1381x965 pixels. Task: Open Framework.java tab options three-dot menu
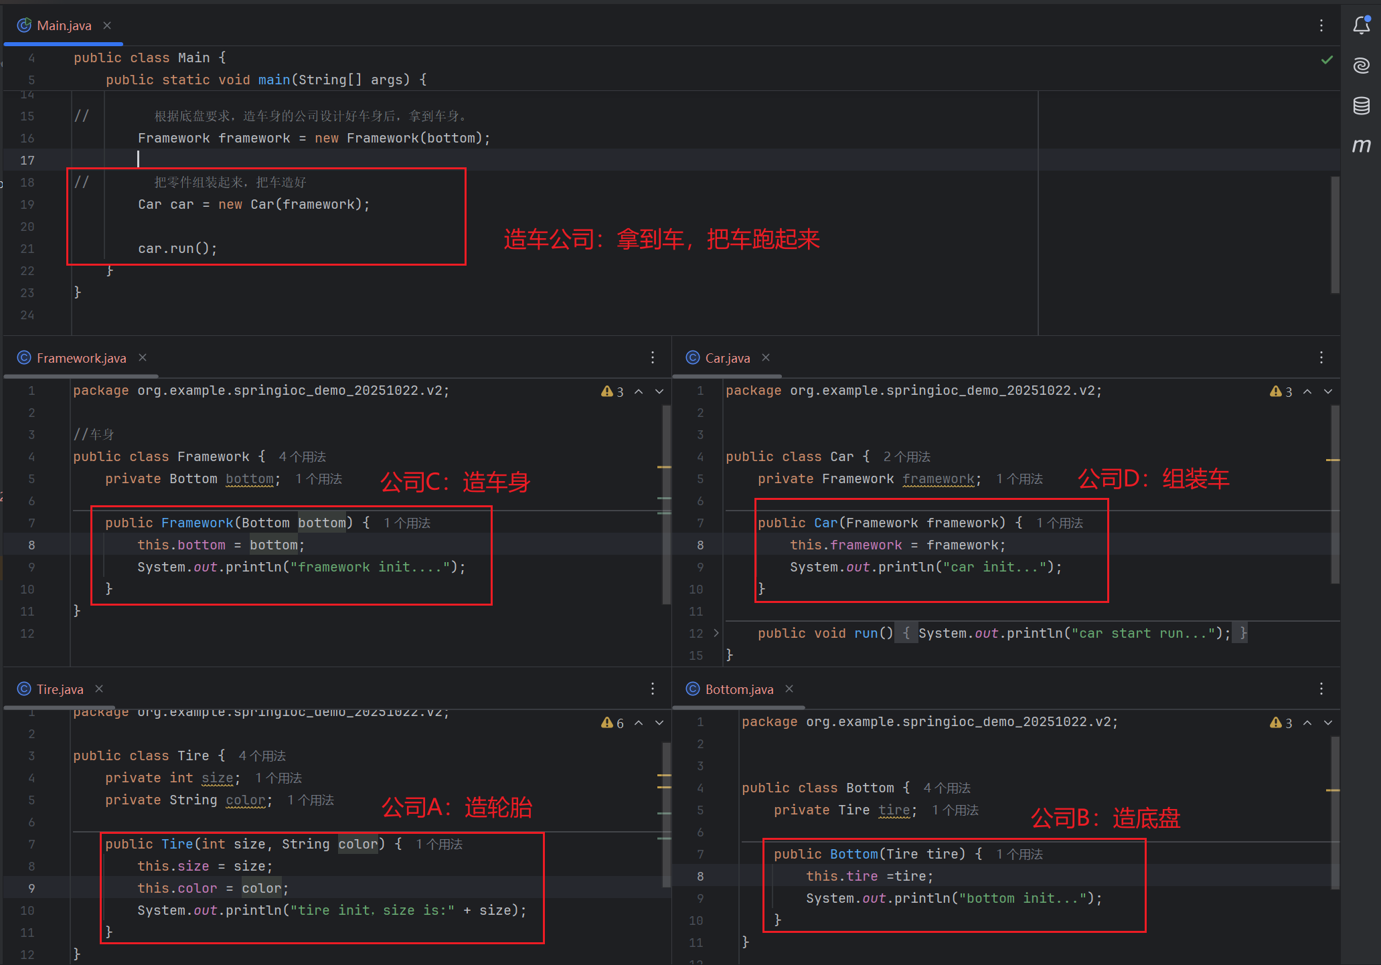(652, 357)
